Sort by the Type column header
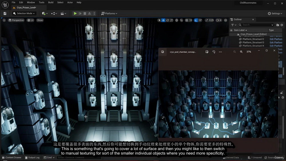Screen dimensions: 286x161 (x=271, y=30)
